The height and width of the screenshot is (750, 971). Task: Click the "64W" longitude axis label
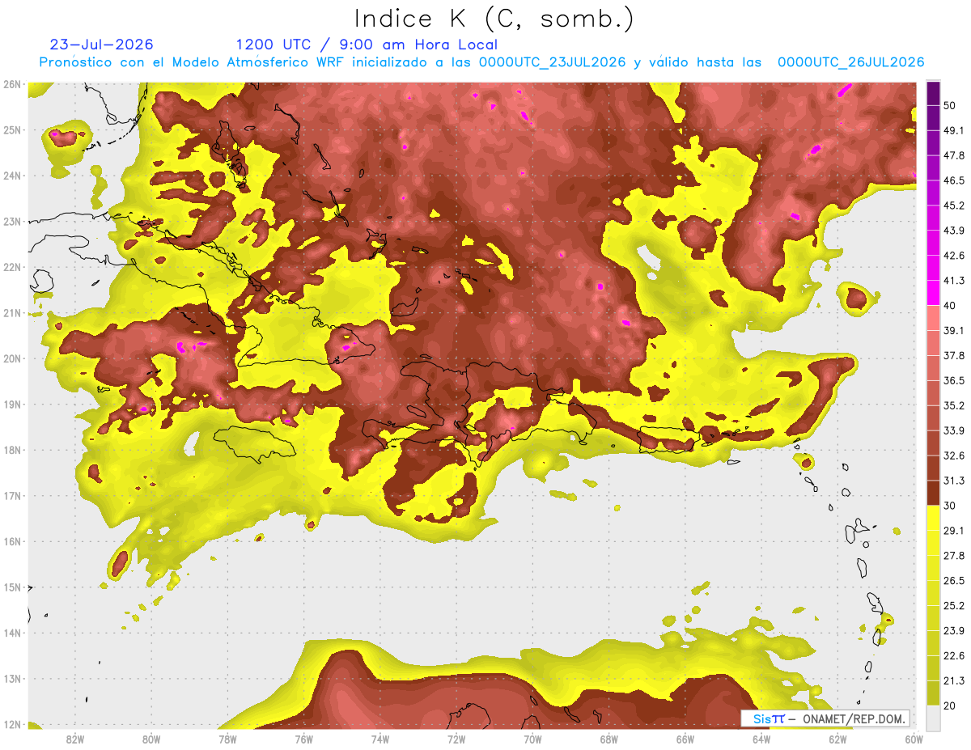pos(761,739)
